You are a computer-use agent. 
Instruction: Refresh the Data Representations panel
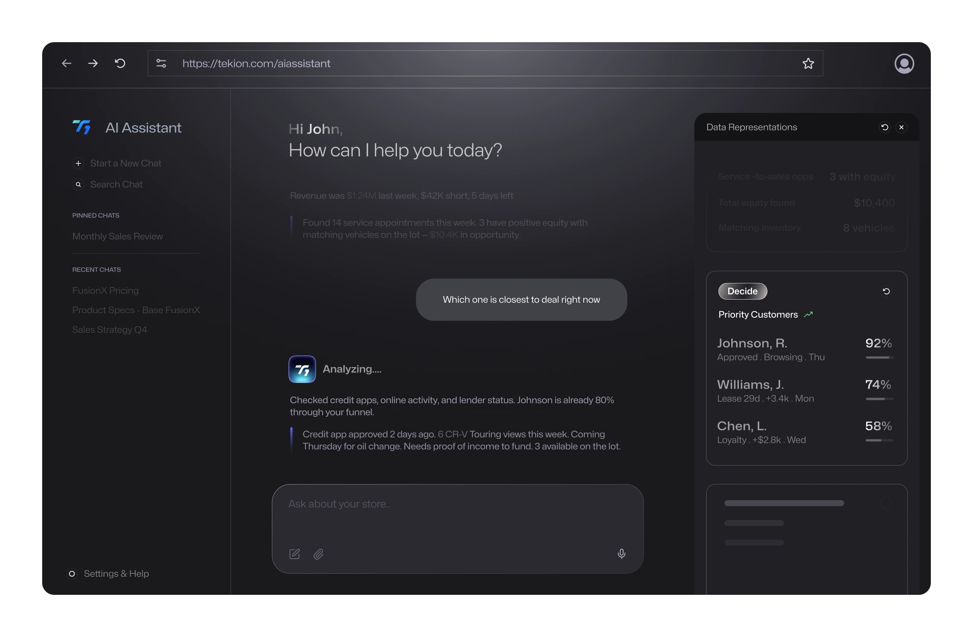pos(884,127)
